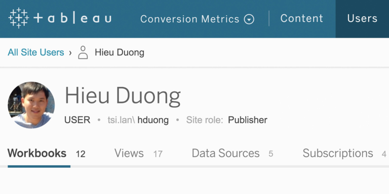This screenshot has width=389, height=194.
Task: Navigate back to All Site Users
Action: (36, 53)
